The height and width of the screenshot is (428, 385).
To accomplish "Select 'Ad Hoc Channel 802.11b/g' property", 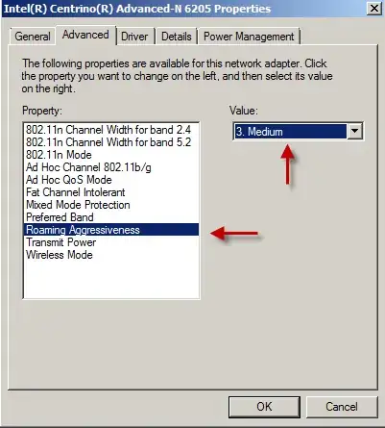I will [111, 167].
